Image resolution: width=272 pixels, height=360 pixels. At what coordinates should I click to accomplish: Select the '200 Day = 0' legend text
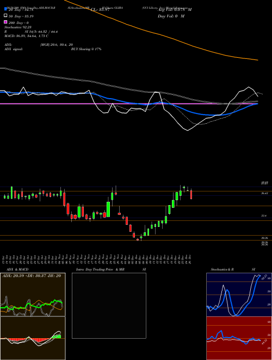19,23
